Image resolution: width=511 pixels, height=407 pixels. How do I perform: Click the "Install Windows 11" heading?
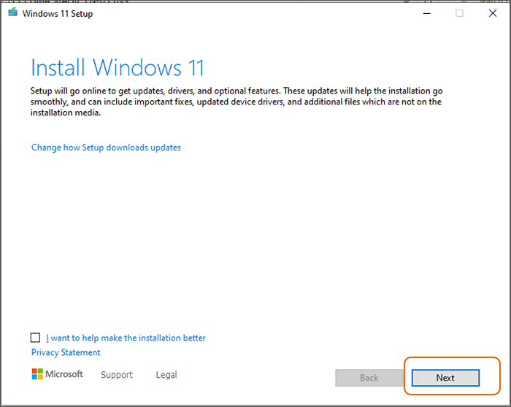coord(118,67)
